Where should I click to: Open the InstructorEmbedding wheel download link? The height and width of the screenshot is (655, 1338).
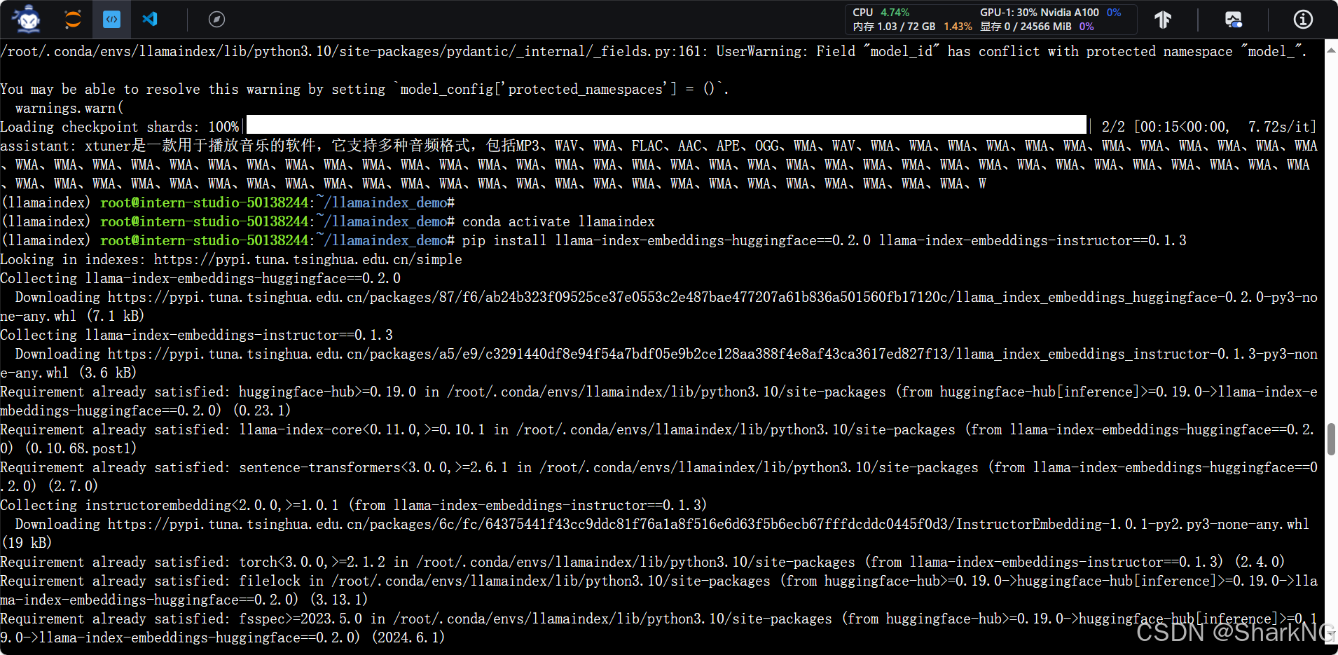(701, 523)
